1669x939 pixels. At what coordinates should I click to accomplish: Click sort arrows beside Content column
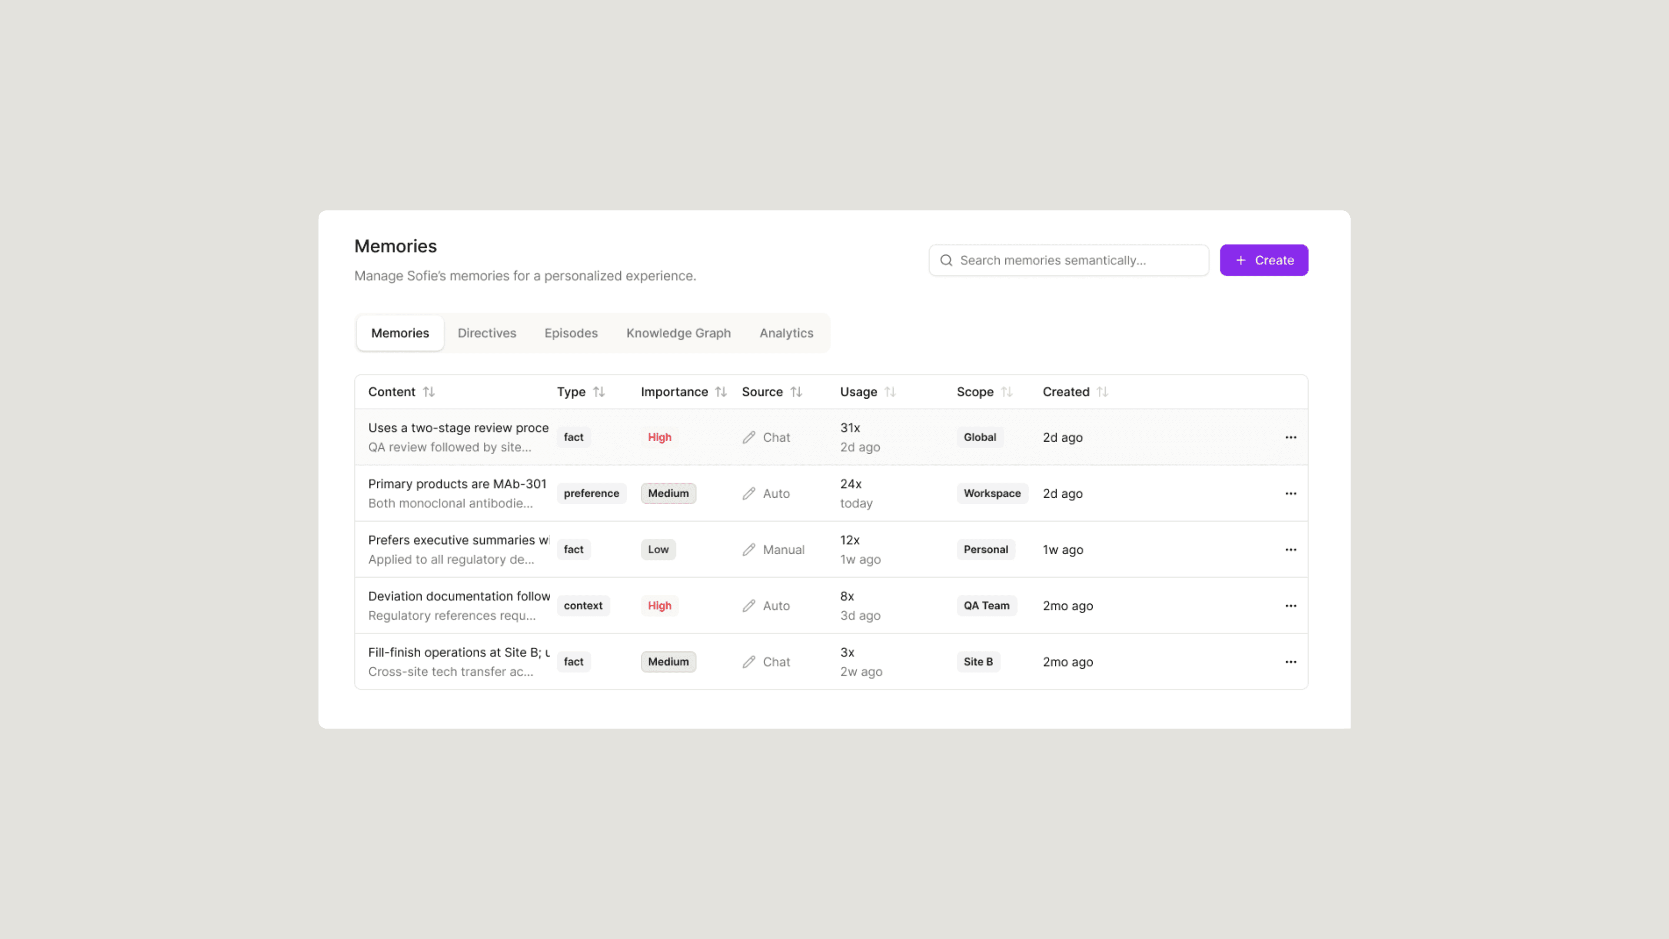pyautogui.click(x=429, y=392)
